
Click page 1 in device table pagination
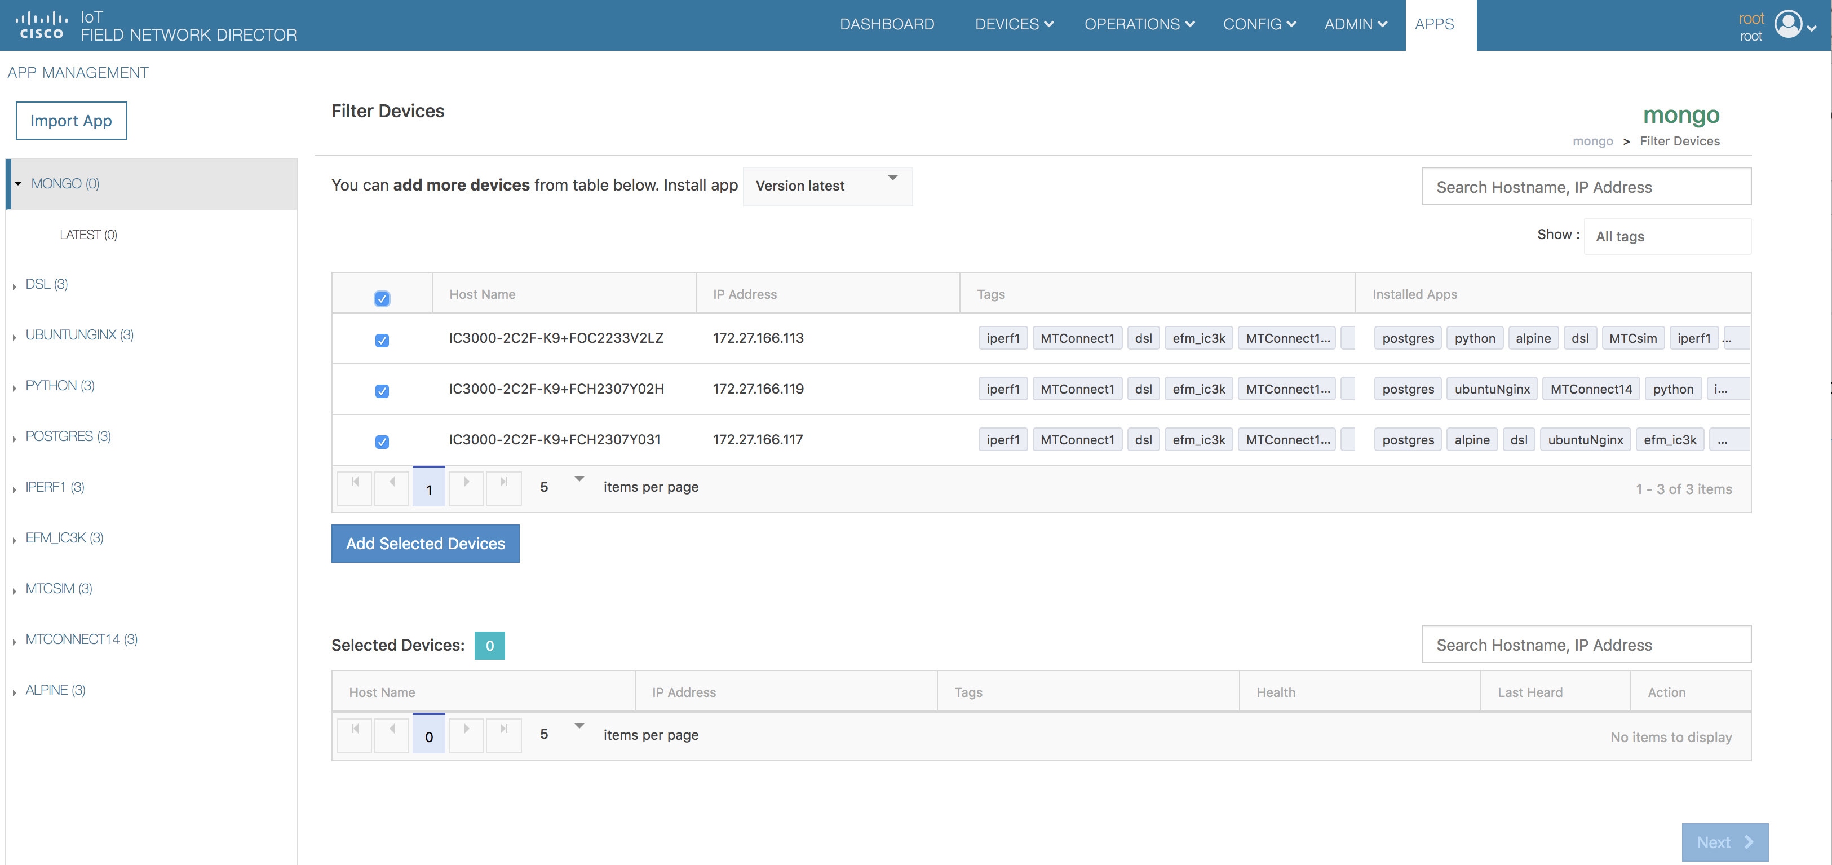[429, 487]
